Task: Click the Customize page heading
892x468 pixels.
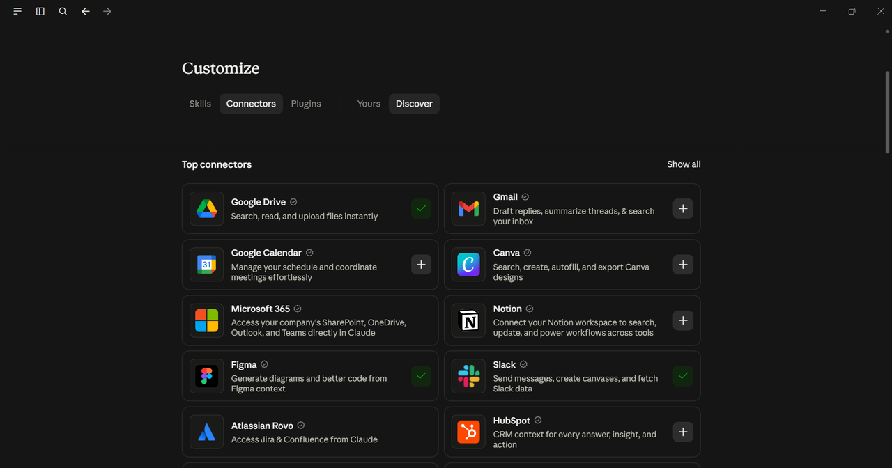Action: [x=221, y=68]
